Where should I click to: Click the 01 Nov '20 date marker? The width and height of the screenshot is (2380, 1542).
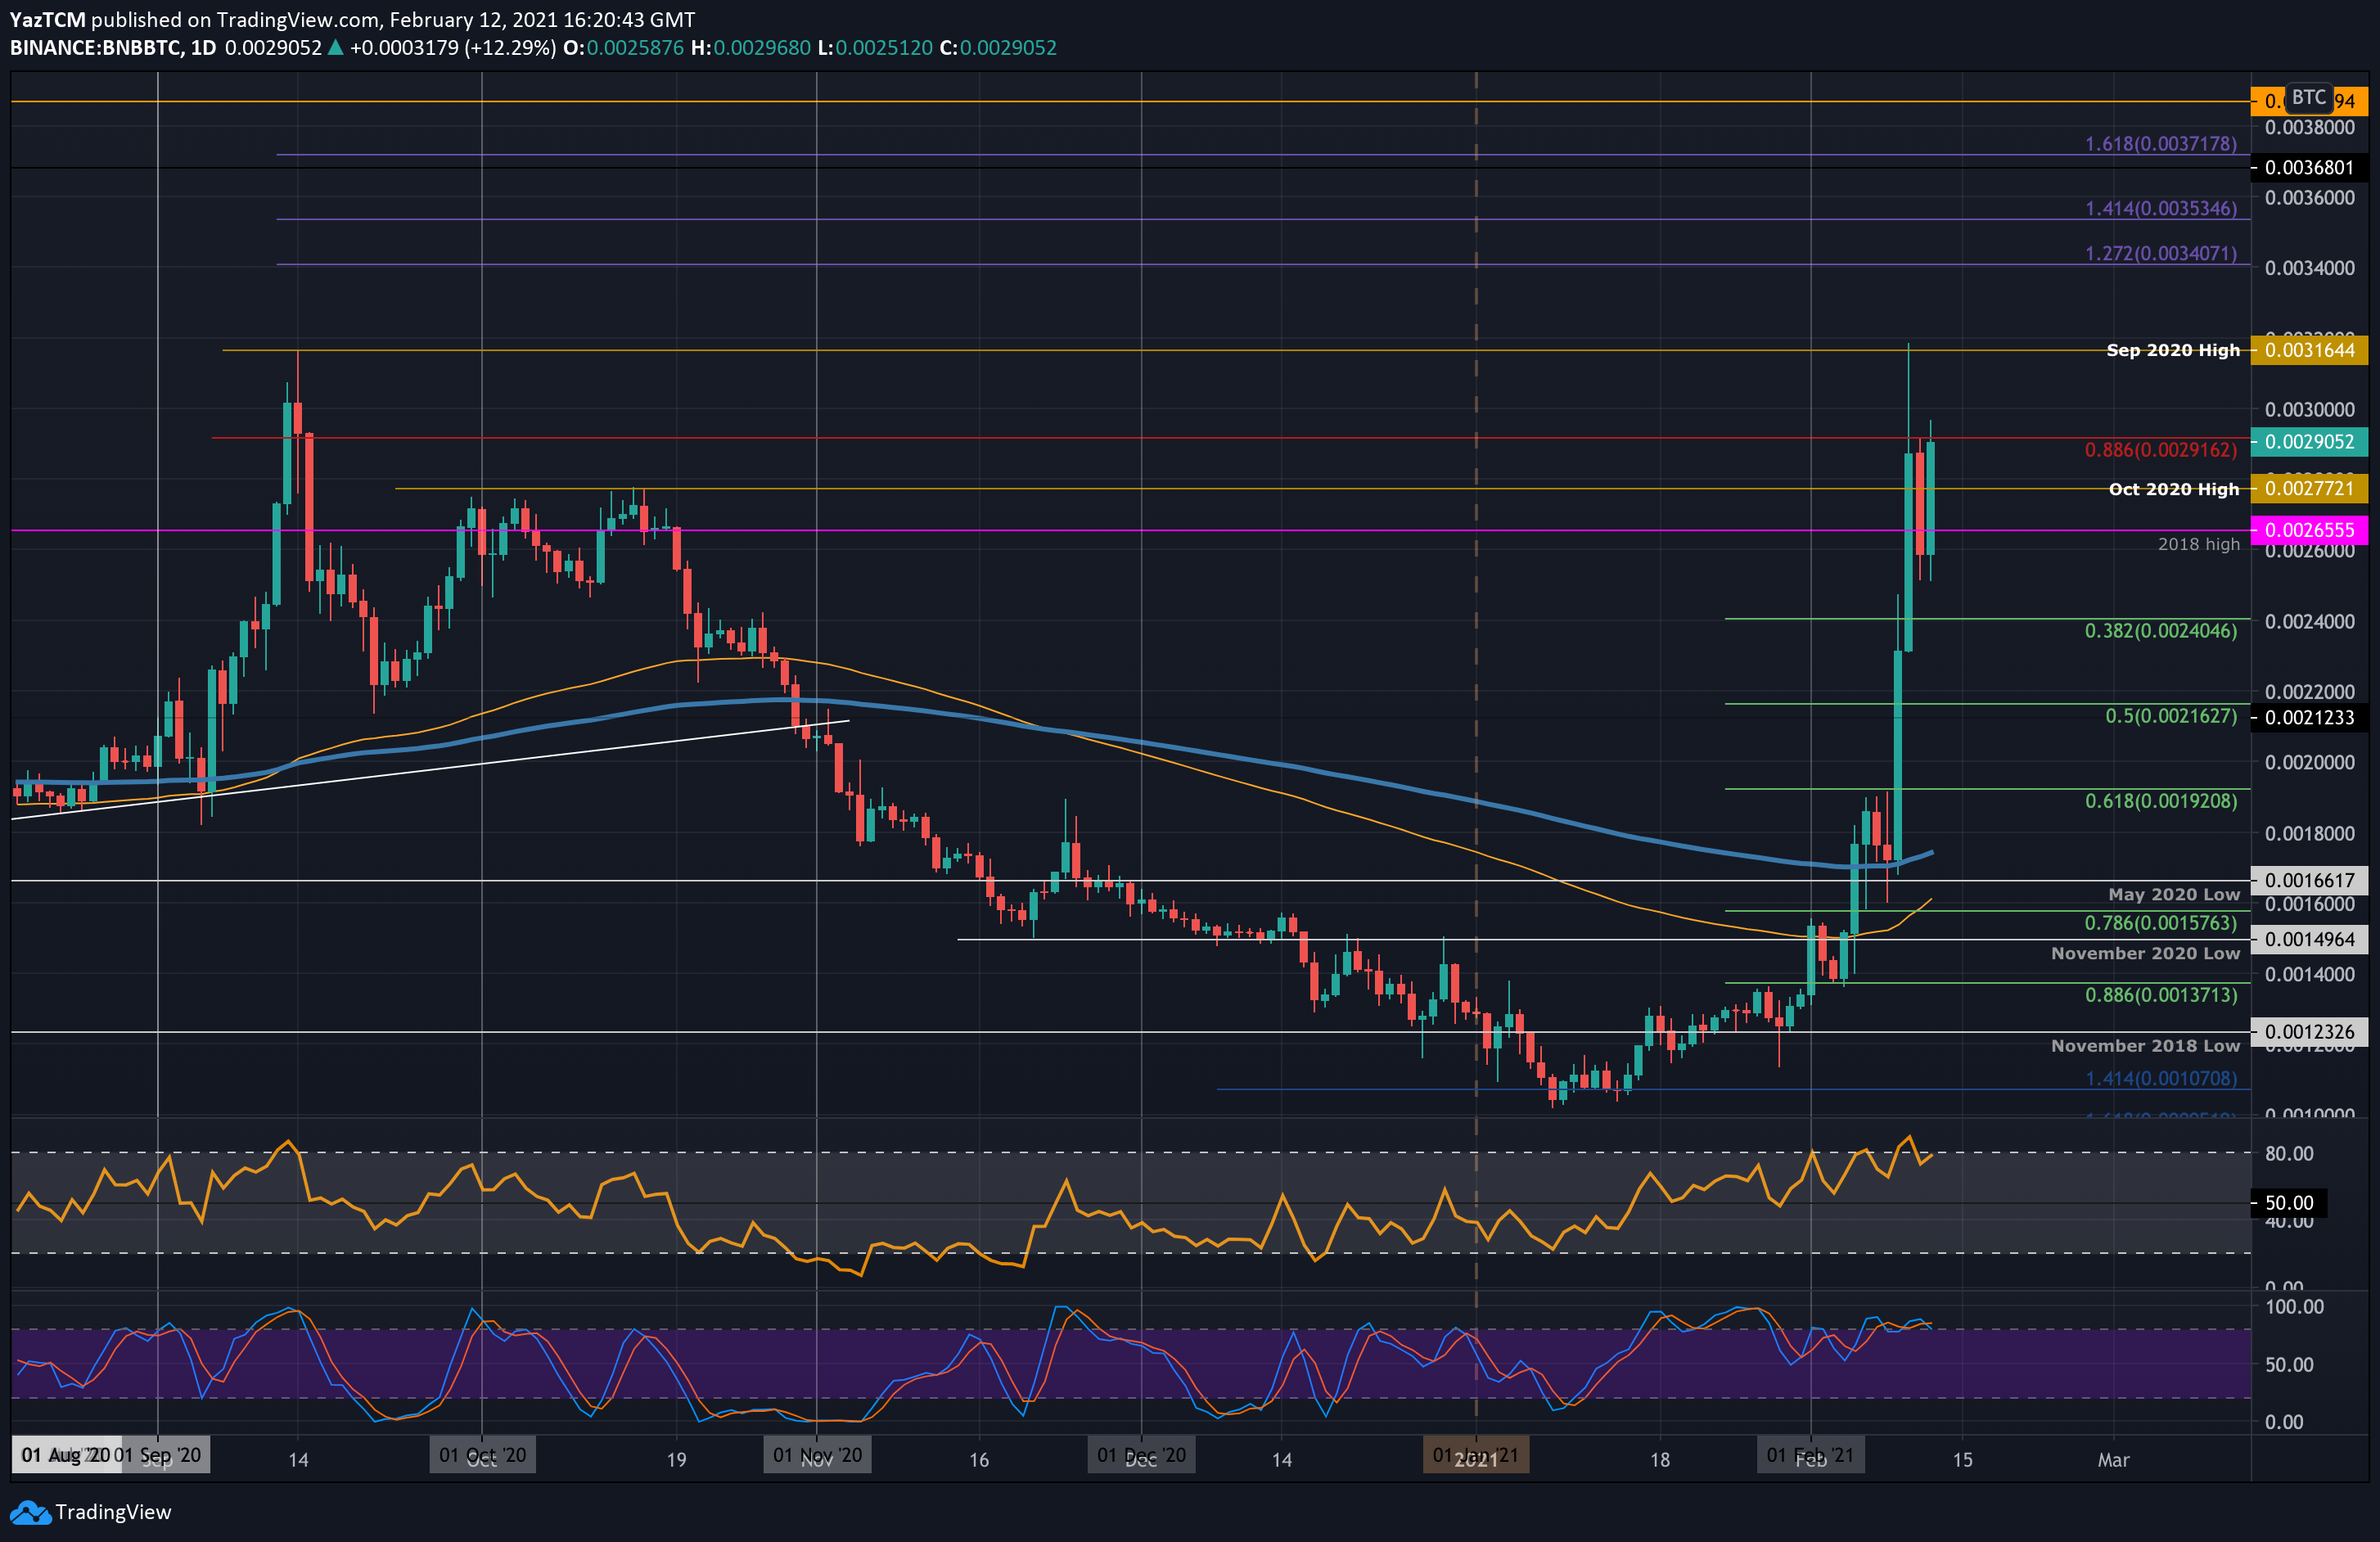tap(817, 1455)
